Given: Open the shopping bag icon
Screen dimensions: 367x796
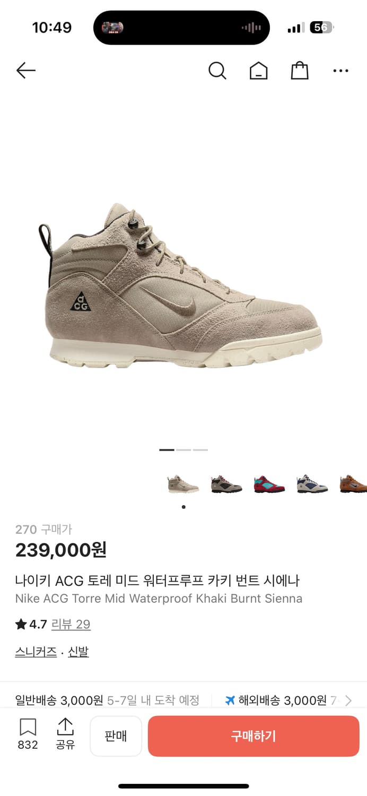Looking at the screenshot, I should [x=300, y=70].
